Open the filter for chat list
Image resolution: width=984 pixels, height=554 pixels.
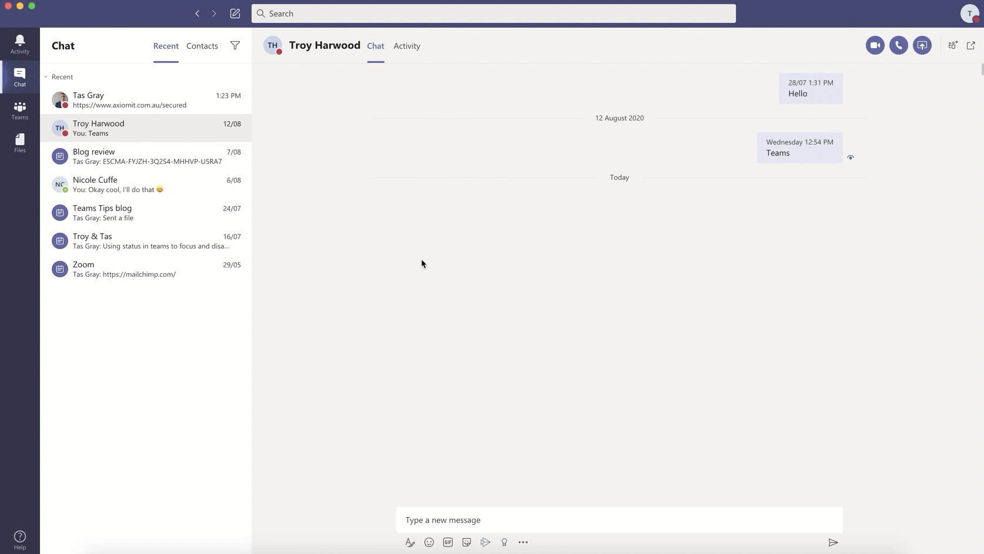[235, 45]
